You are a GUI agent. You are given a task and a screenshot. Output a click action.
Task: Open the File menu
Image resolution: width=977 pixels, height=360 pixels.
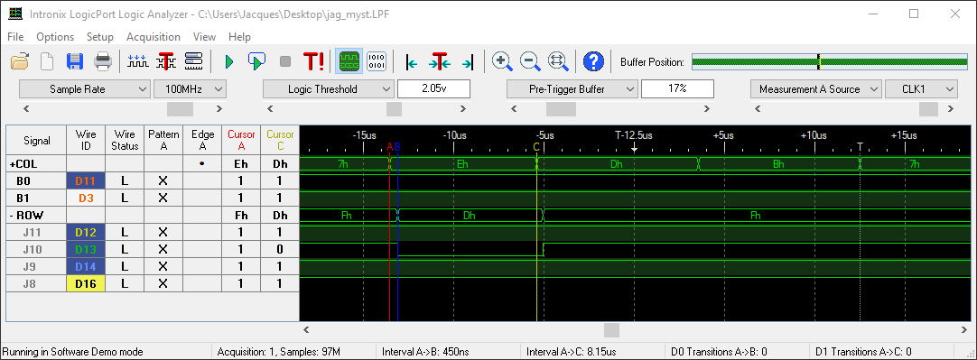(15, 37)
